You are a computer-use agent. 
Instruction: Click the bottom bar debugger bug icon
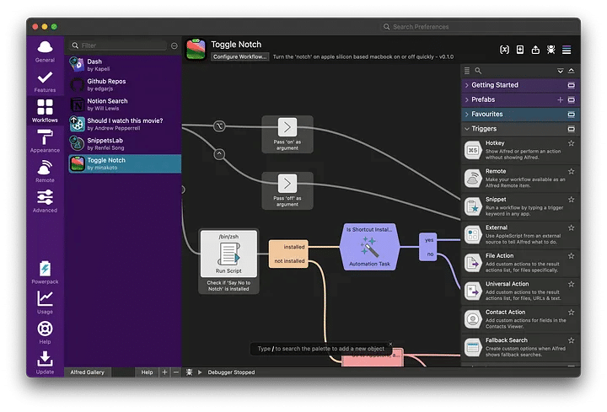(190, 372)
